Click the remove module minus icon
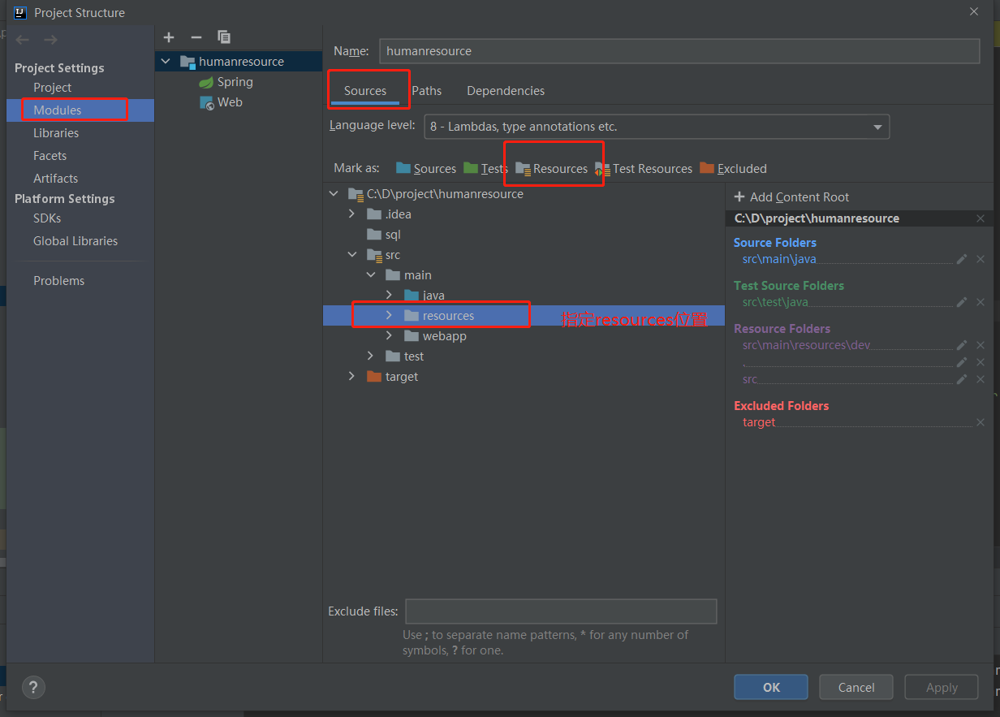The image size is (1000, 717). (x=196, y=37)
